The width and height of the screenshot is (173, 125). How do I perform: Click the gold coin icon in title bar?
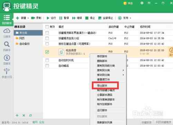point(125,3)
